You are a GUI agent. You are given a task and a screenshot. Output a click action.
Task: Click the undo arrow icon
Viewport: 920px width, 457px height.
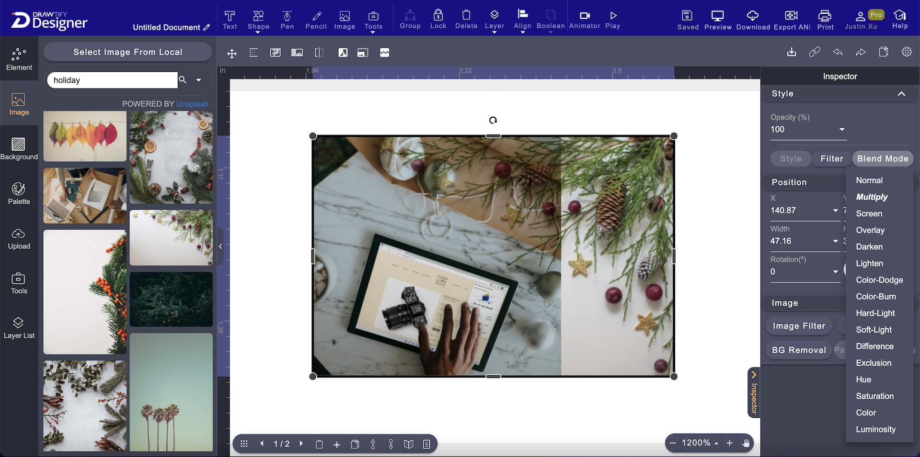[838, 52]
